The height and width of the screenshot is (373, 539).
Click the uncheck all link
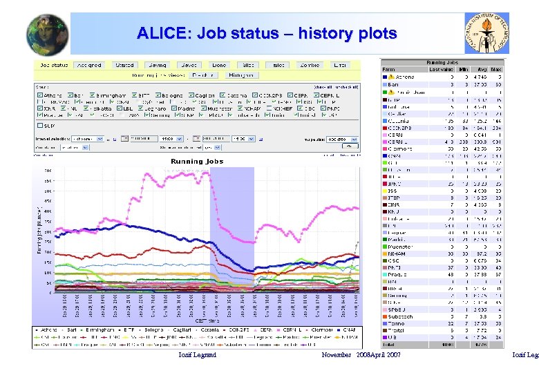click(x=346, y=87)
